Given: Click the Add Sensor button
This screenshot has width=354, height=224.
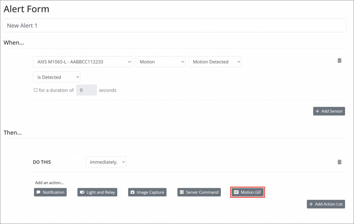Looking at the screenshot, I should tap(329, 111).
